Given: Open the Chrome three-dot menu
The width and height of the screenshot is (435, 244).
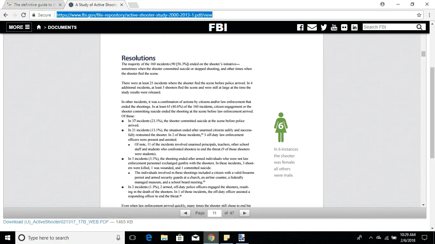Looking at the screenshot, I should [x=429, y=15].
